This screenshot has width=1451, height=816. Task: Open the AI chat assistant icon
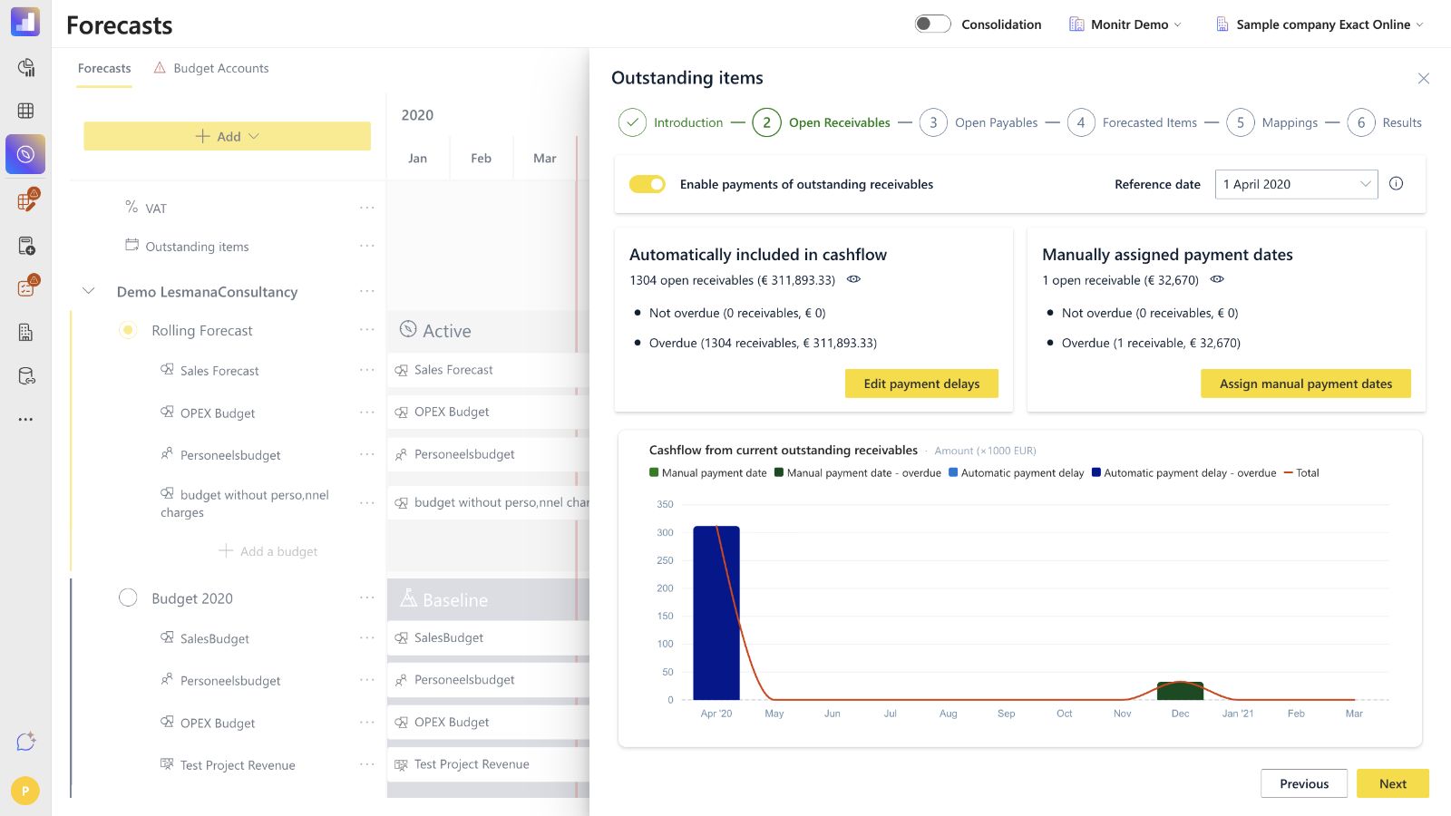(25, 742)
